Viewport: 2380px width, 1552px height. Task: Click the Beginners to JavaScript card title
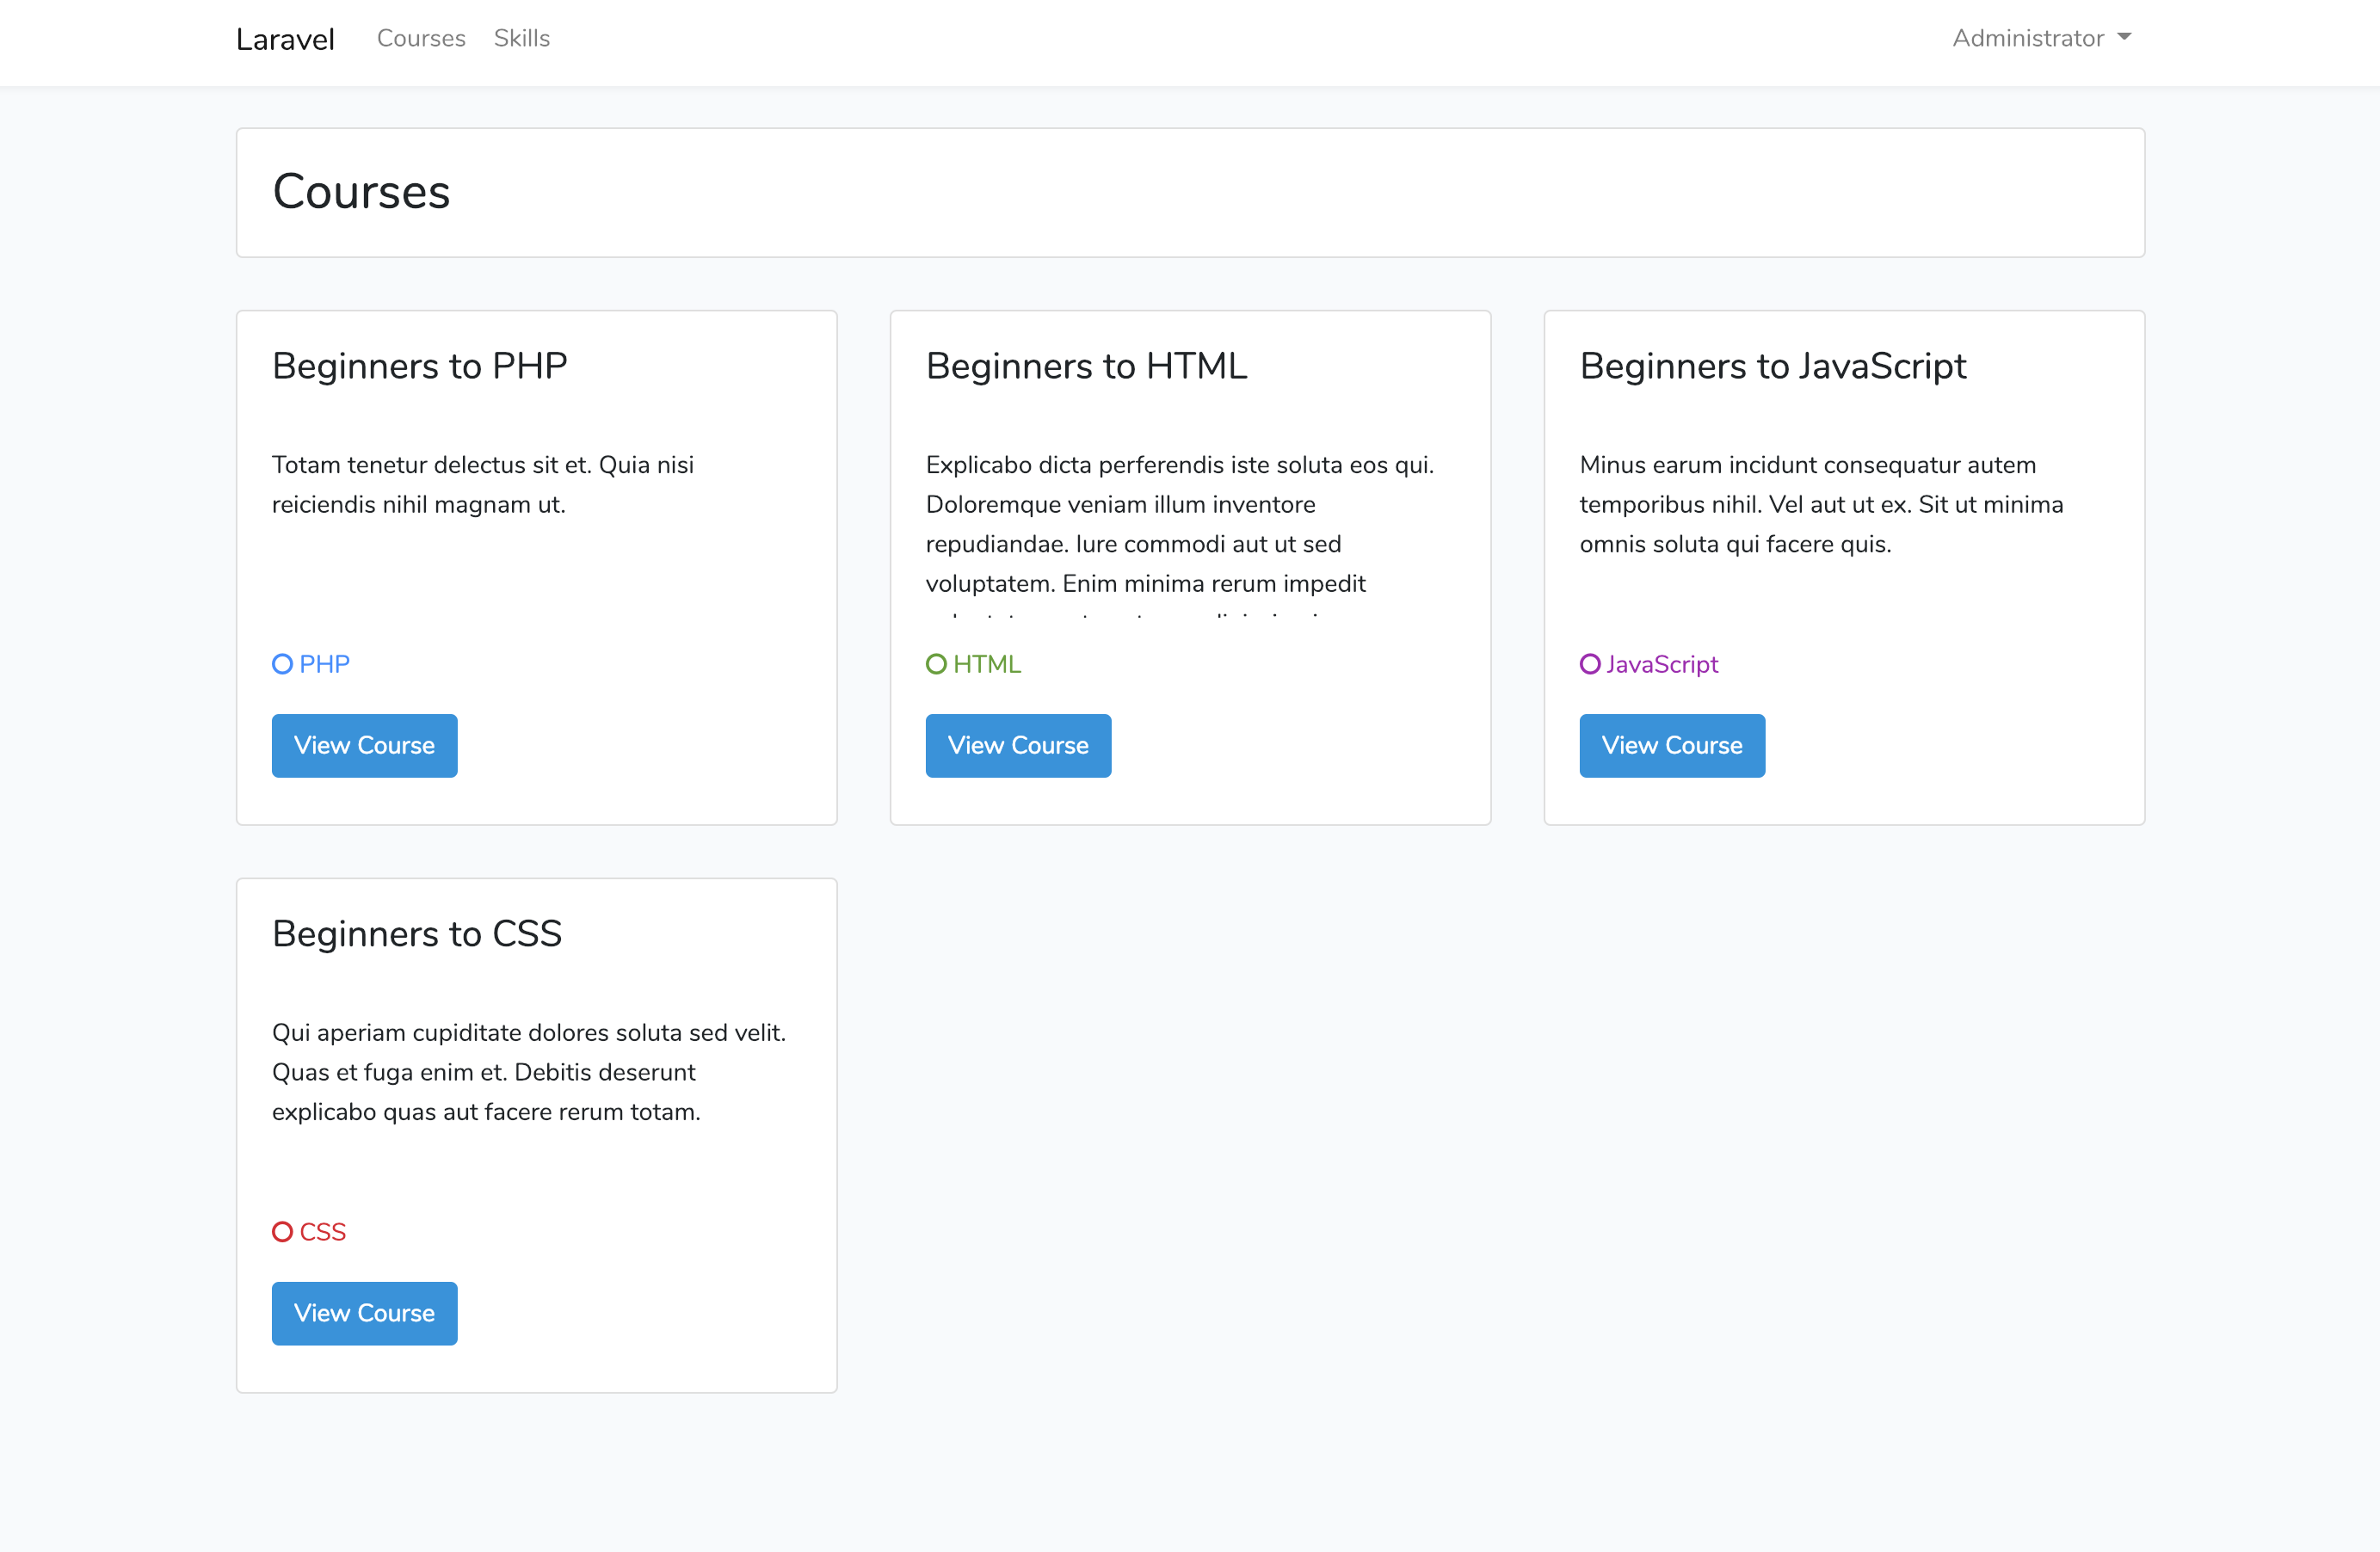[1772, 366]
